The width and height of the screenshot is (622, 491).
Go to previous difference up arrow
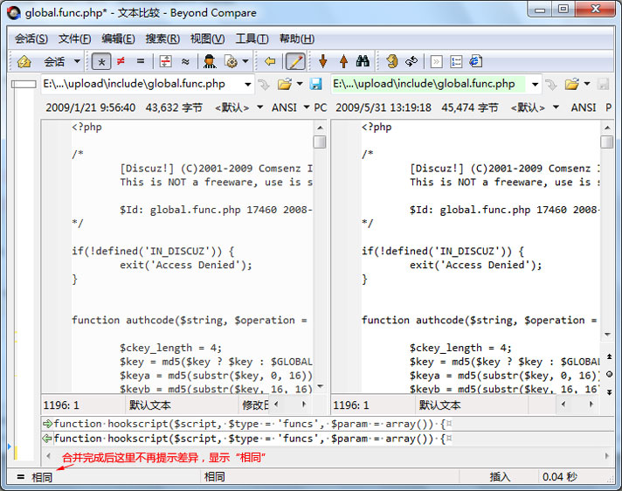point(343,61)
